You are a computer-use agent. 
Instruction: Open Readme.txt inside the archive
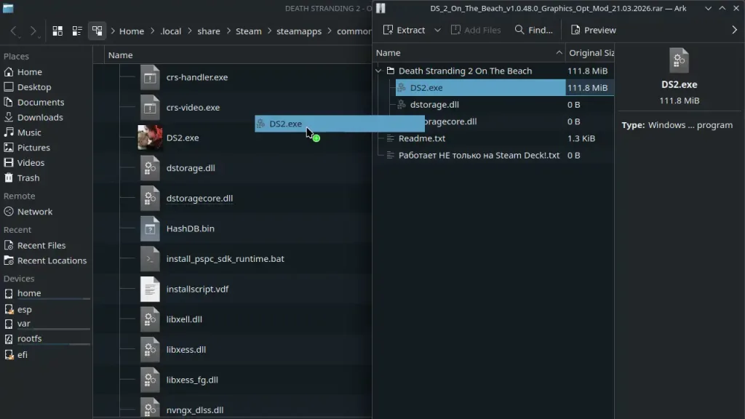pyautogui.click(x=423, y=138)
